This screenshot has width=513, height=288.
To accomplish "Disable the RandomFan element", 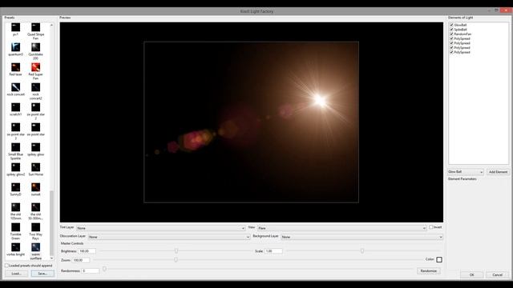I will (x=451, y=34).
